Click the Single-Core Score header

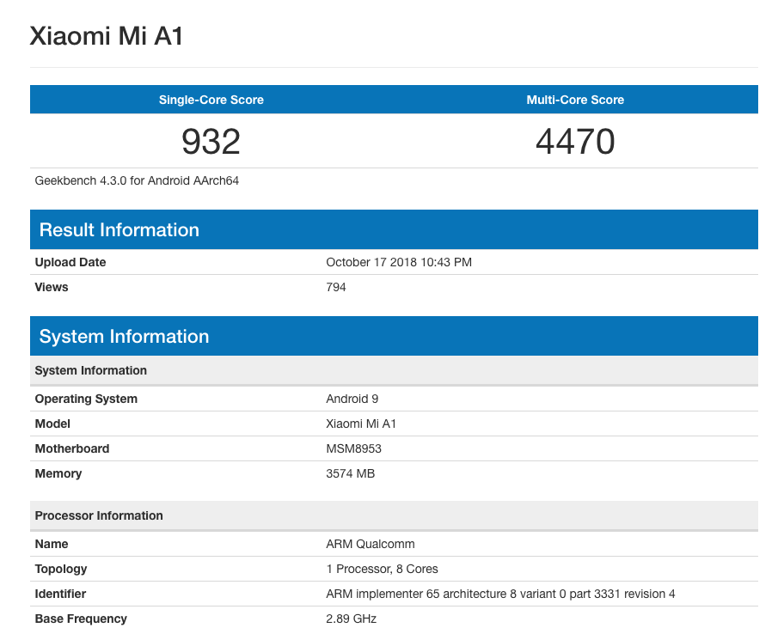211,100
